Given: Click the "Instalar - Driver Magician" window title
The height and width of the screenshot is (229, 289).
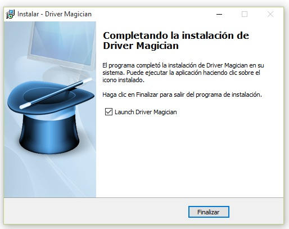Looking at the screenshot, I should 55,14.
